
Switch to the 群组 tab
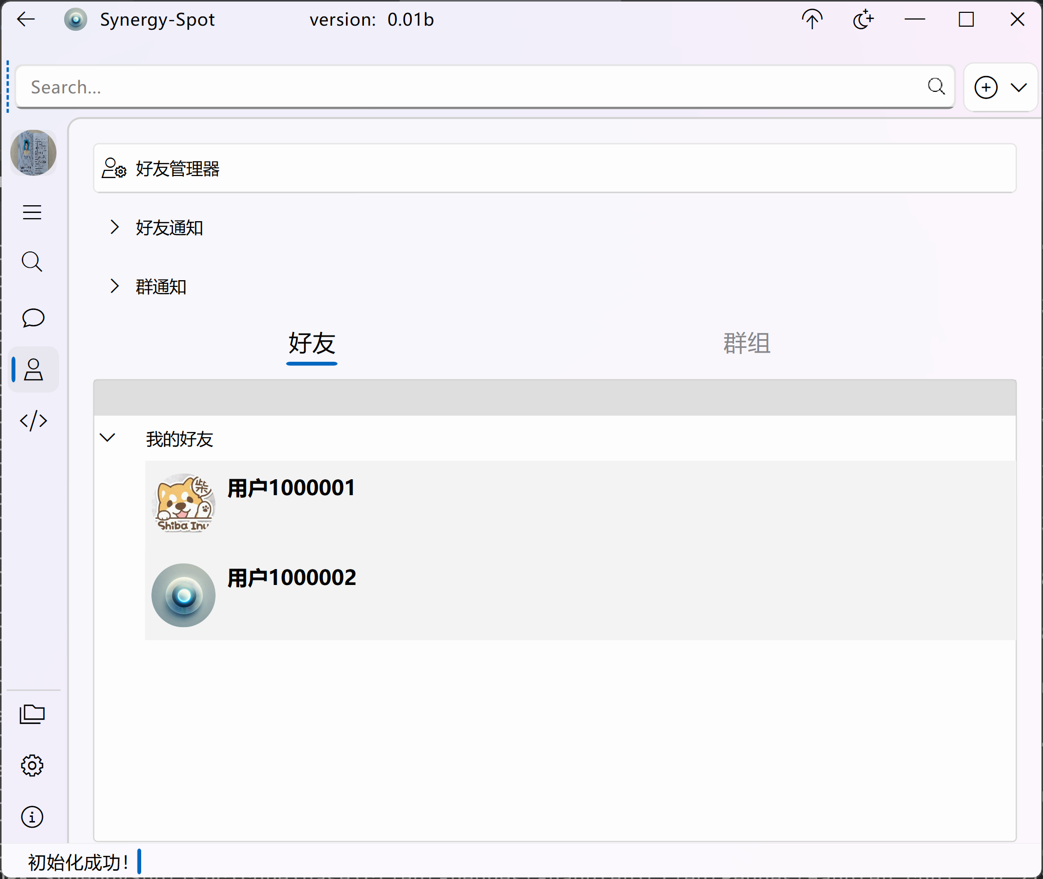[x=746, y=343]
